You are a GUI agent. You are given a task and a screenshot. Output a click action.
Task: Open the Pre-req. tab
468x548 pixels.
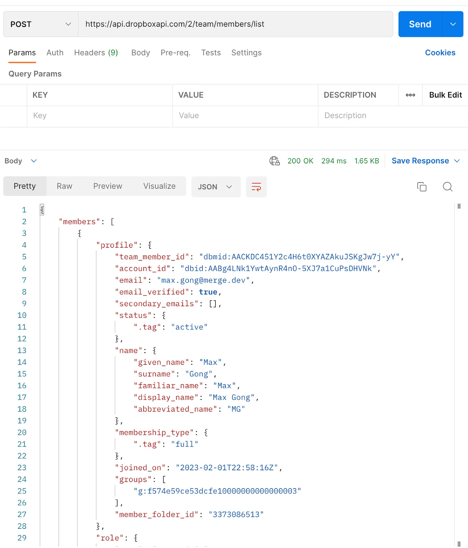tap(175, 53)
